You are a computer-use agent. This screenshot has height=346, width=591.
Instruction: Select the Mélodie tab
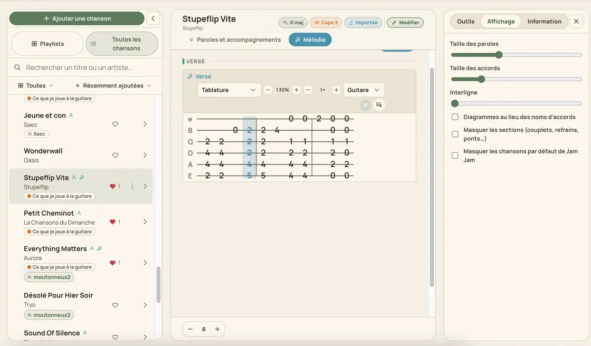pos(310,40)
